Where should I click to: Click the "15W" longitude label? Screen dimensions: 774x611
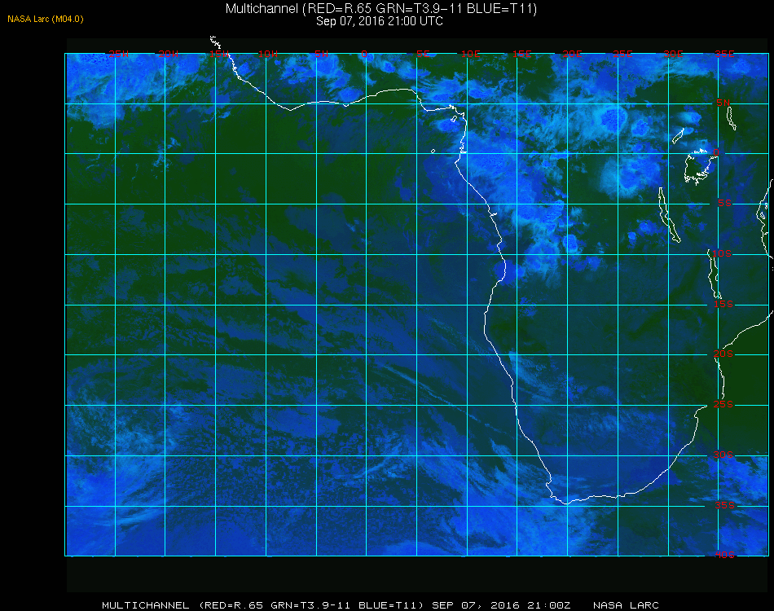pos(218,54)
